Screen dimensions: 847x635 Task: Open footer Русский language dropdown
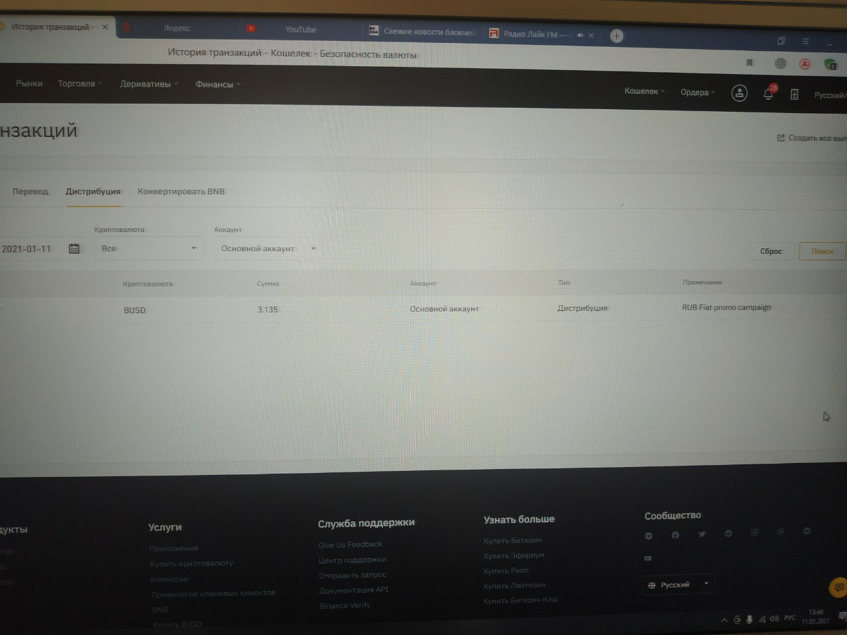point(678,585)
